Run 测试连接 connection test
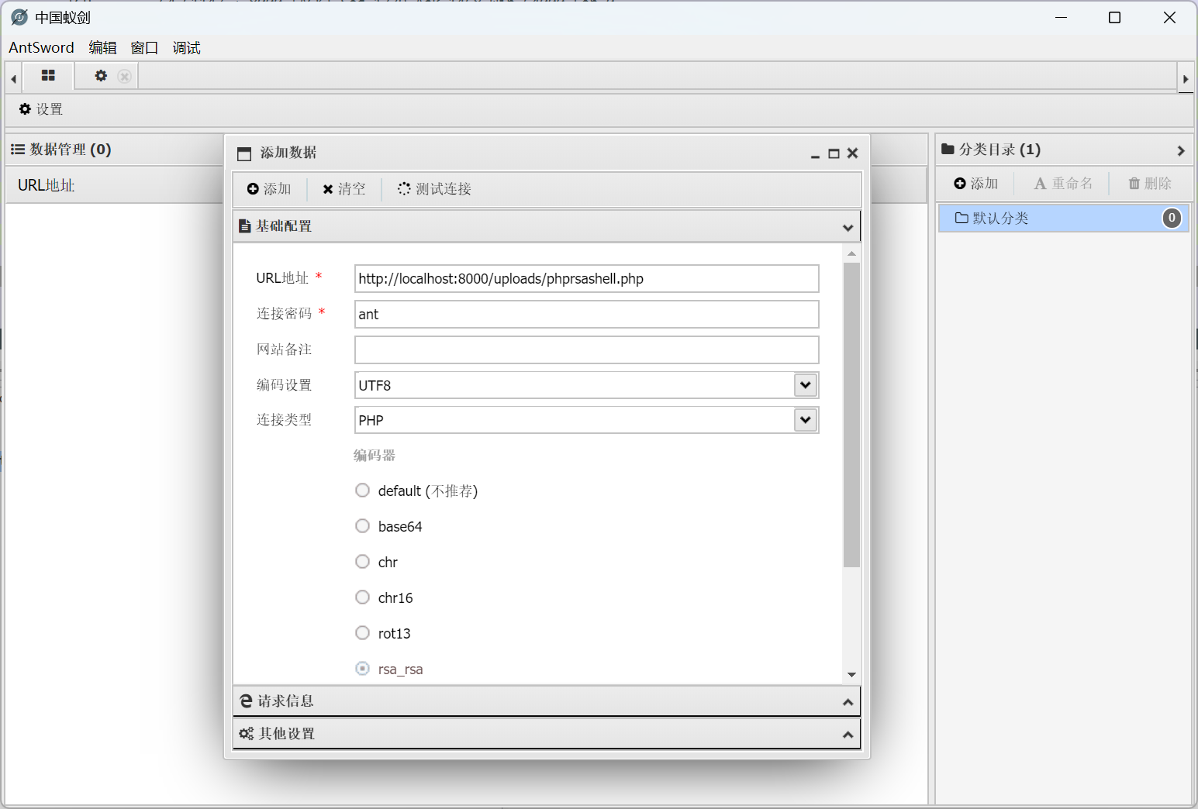 pos(434,189)
